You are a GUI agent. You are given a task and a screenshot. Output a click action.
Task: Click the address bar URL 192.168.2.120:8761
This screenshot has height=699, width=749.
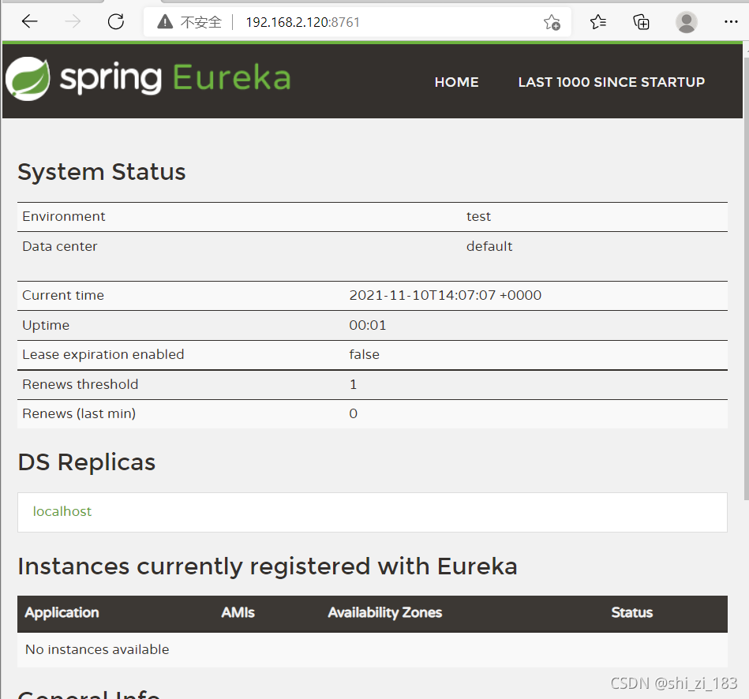(302, 22)
